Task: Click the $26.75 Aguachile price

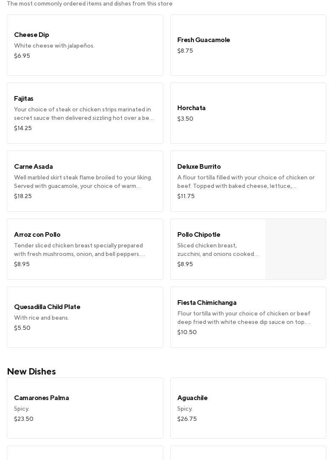Action: click(x=187, y=419)
